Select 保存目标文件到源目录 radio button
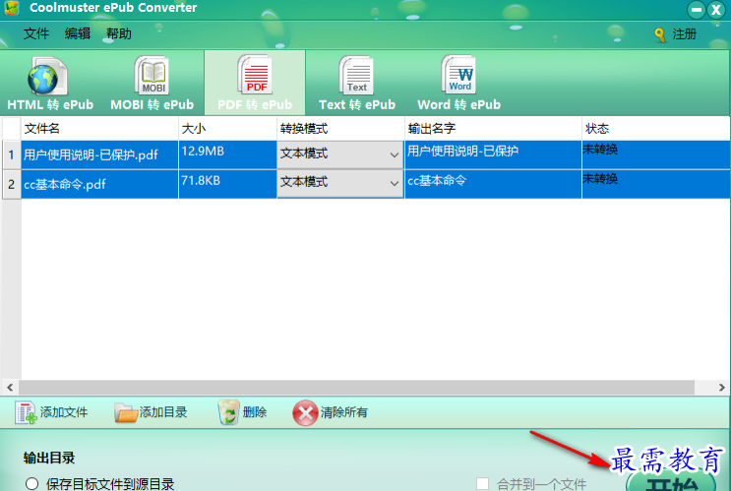The image size is (731, 491). (32, 483)
